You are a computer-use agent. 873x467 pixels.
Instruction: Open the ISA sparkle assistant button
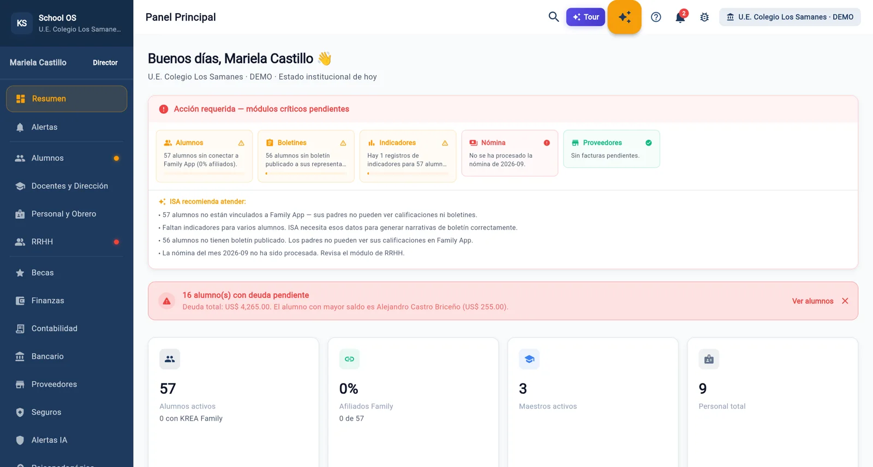624,17
